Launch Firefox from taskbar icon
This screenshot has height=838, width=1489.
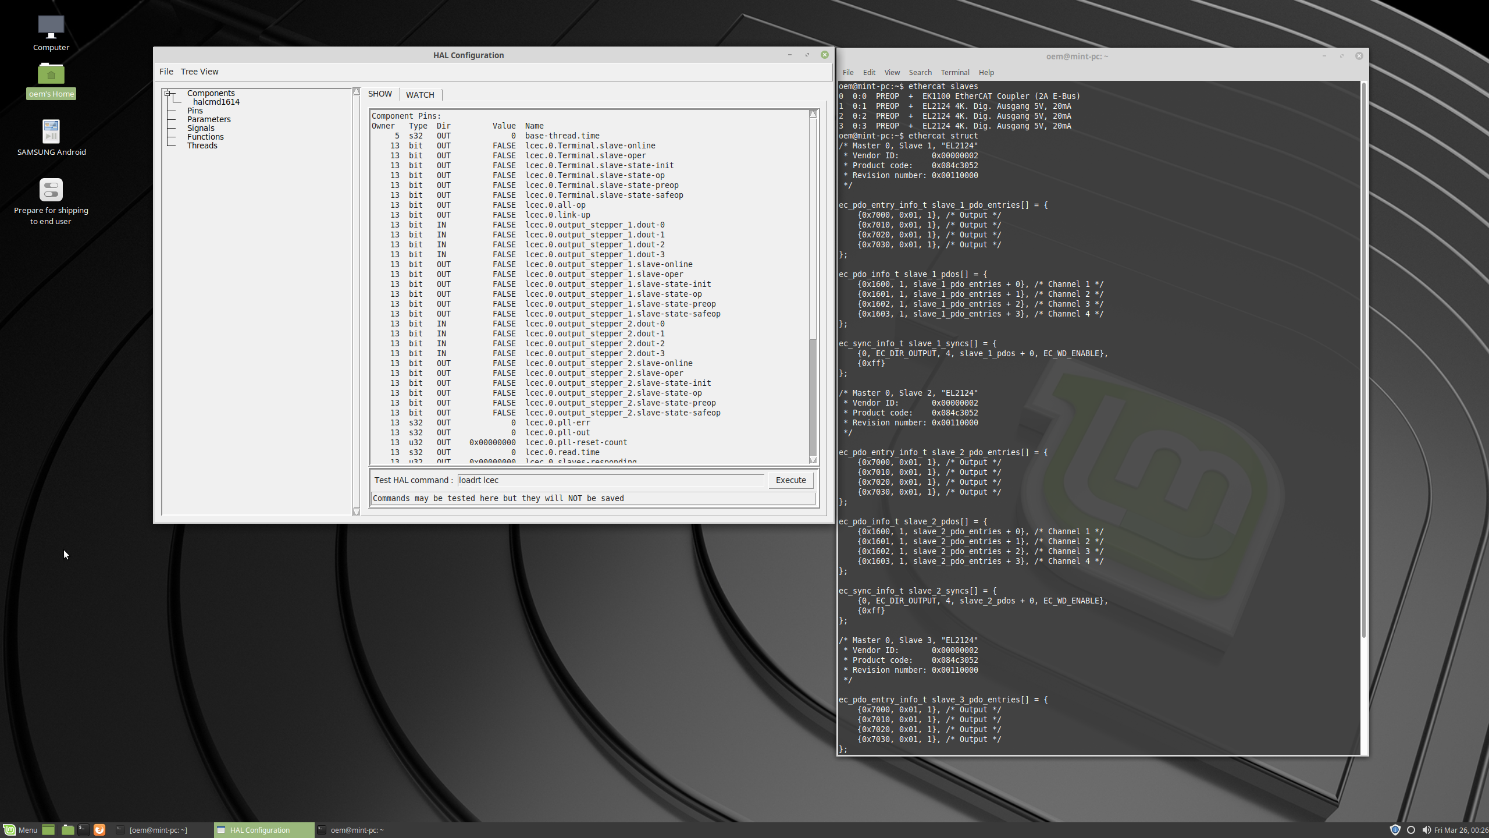click(99, 830)
